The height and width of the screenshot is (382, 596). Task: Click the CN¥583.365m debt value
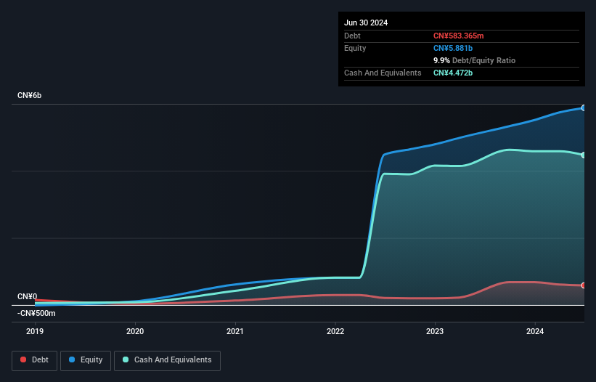coord(458,36)
